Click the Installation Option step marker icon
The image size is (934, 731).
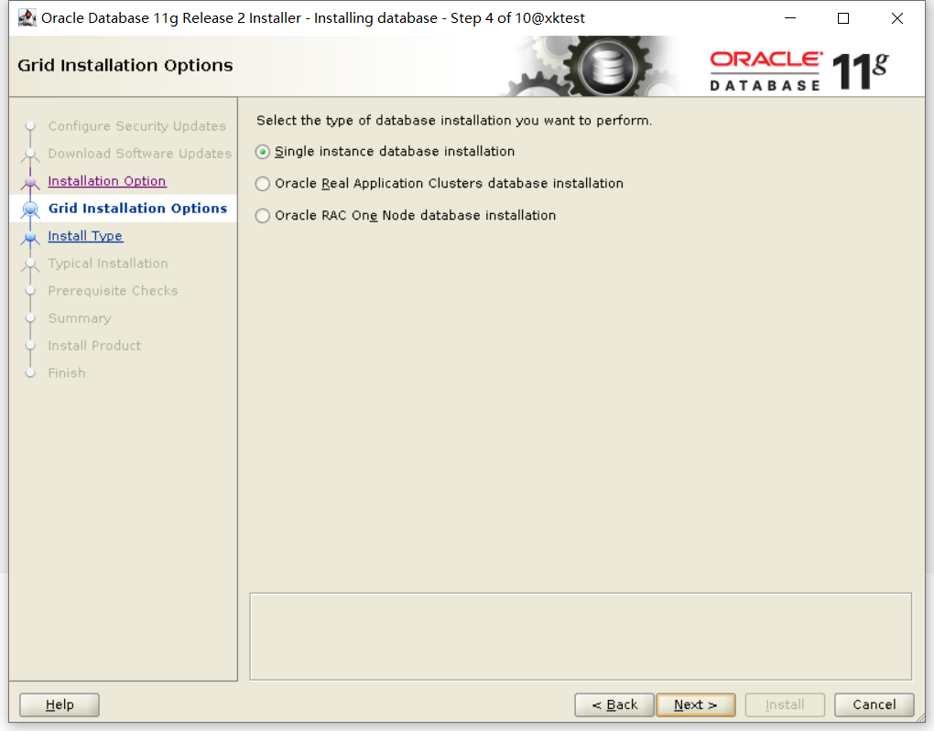(x=30, y=181)
